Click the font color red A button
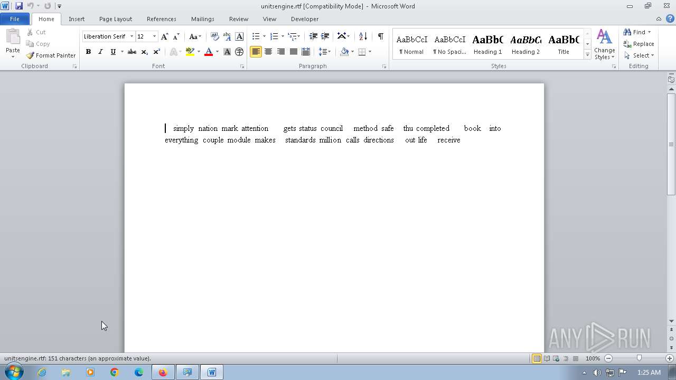 click(x=209, y=52)
